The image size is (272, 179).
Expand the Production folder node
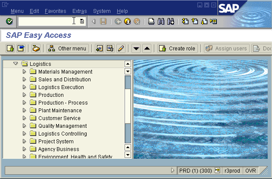(25, 95)
